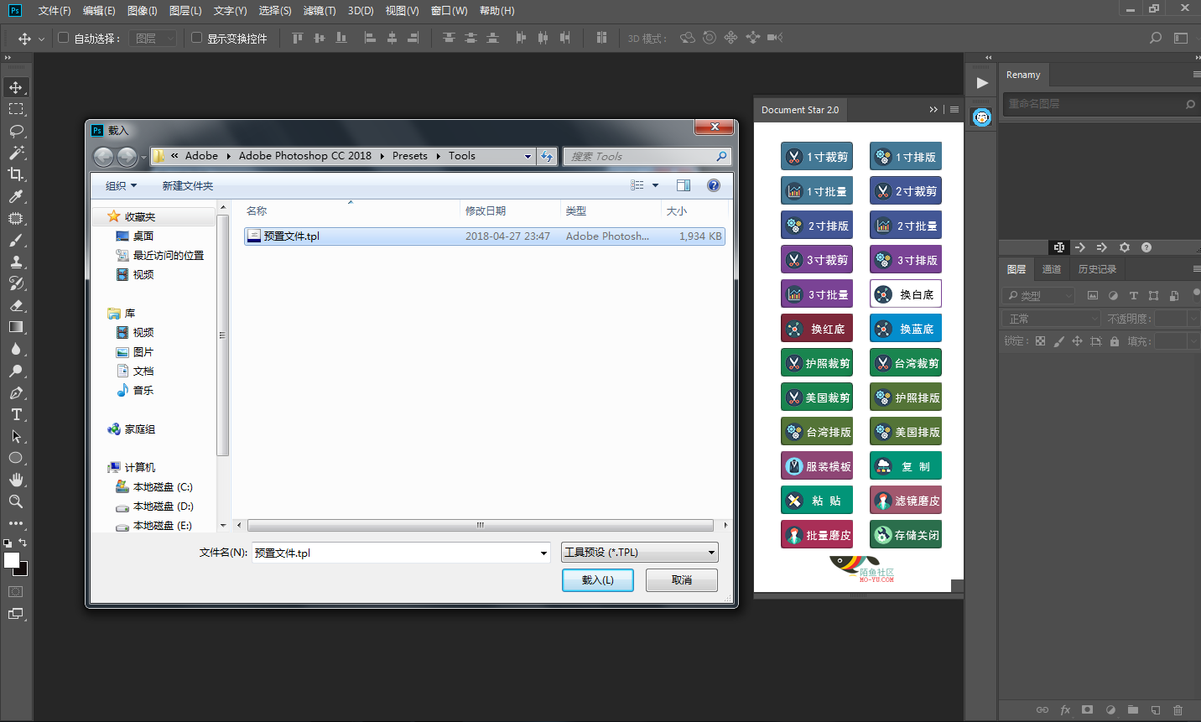Select the Eyedropper tool
1201x722 pixels.
16,196
